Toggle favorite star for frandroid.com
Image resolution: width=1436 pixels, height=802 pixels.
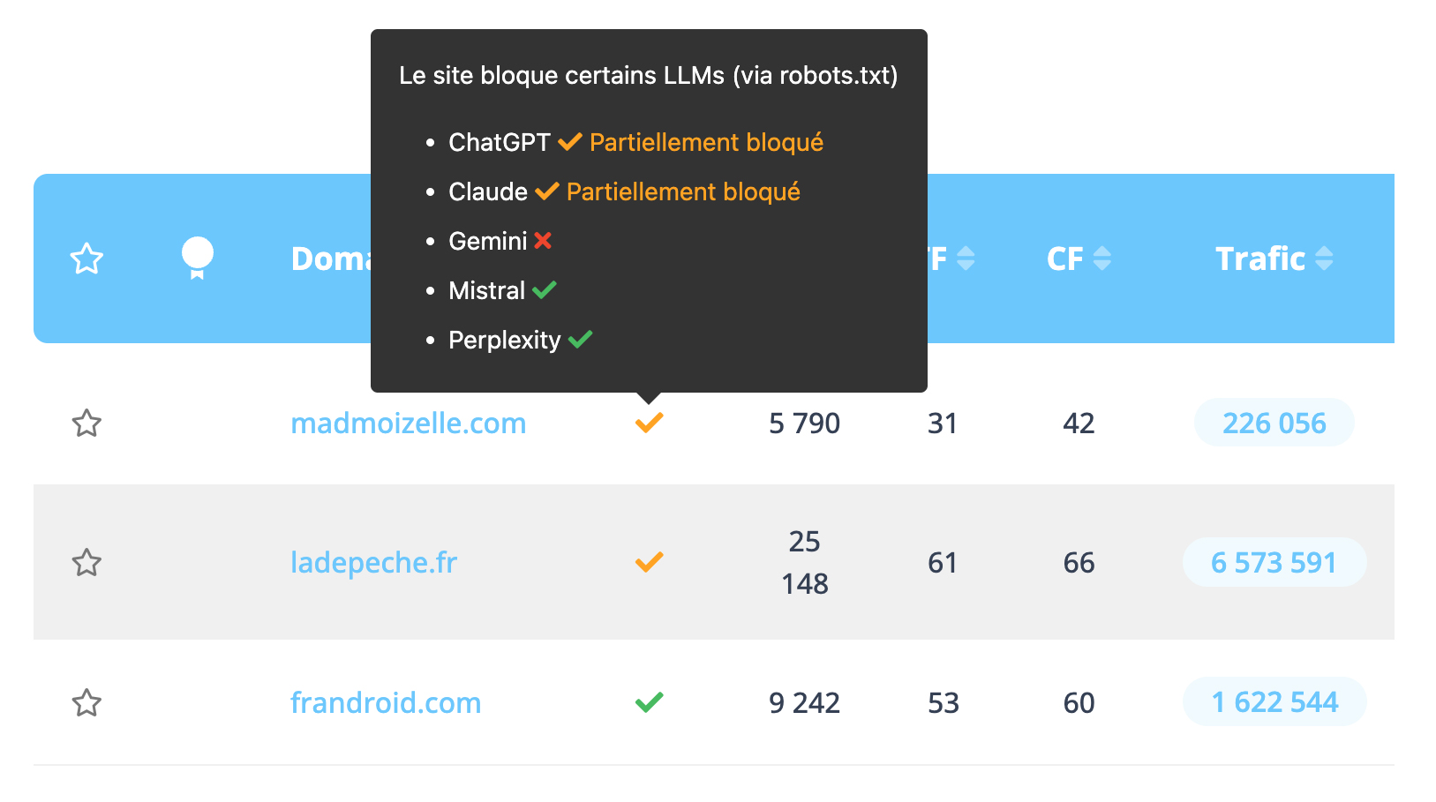86,703
